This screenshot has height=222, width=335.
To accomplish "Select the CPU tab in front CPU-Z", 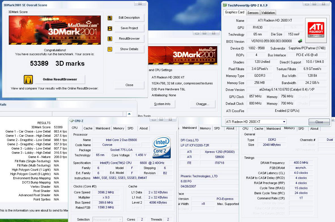I will tap(74, 128).
